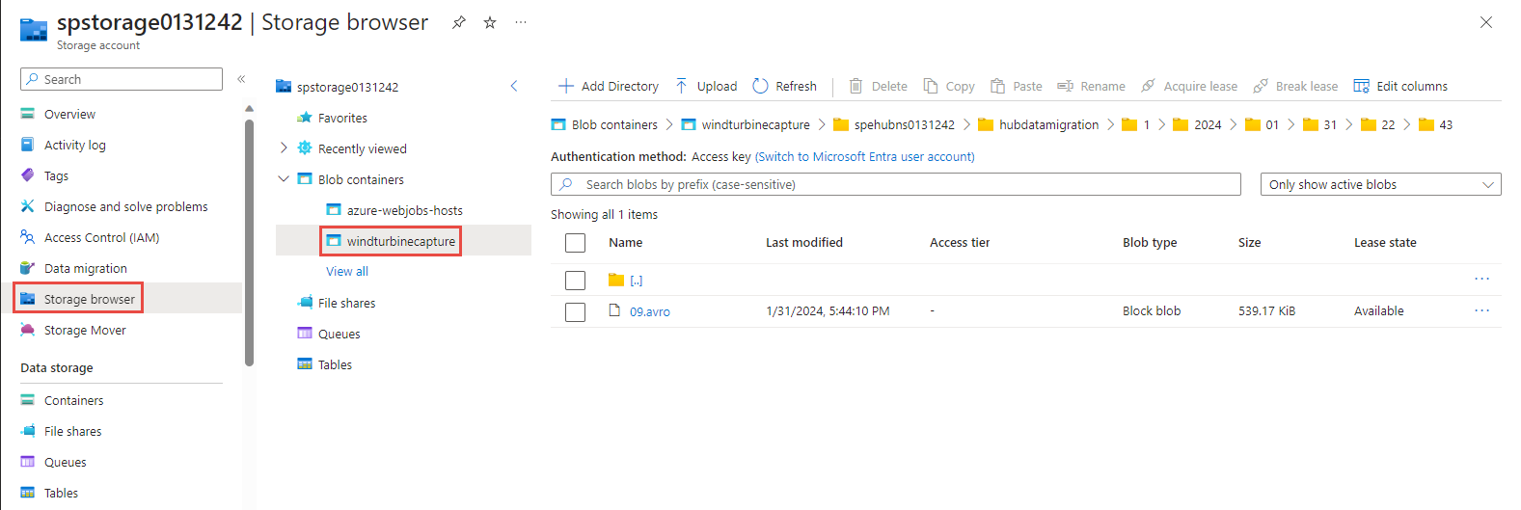Screen dimensions: 1521x510
Task: Click the Rename toolbar icon
Action: tap(1065, 86)
